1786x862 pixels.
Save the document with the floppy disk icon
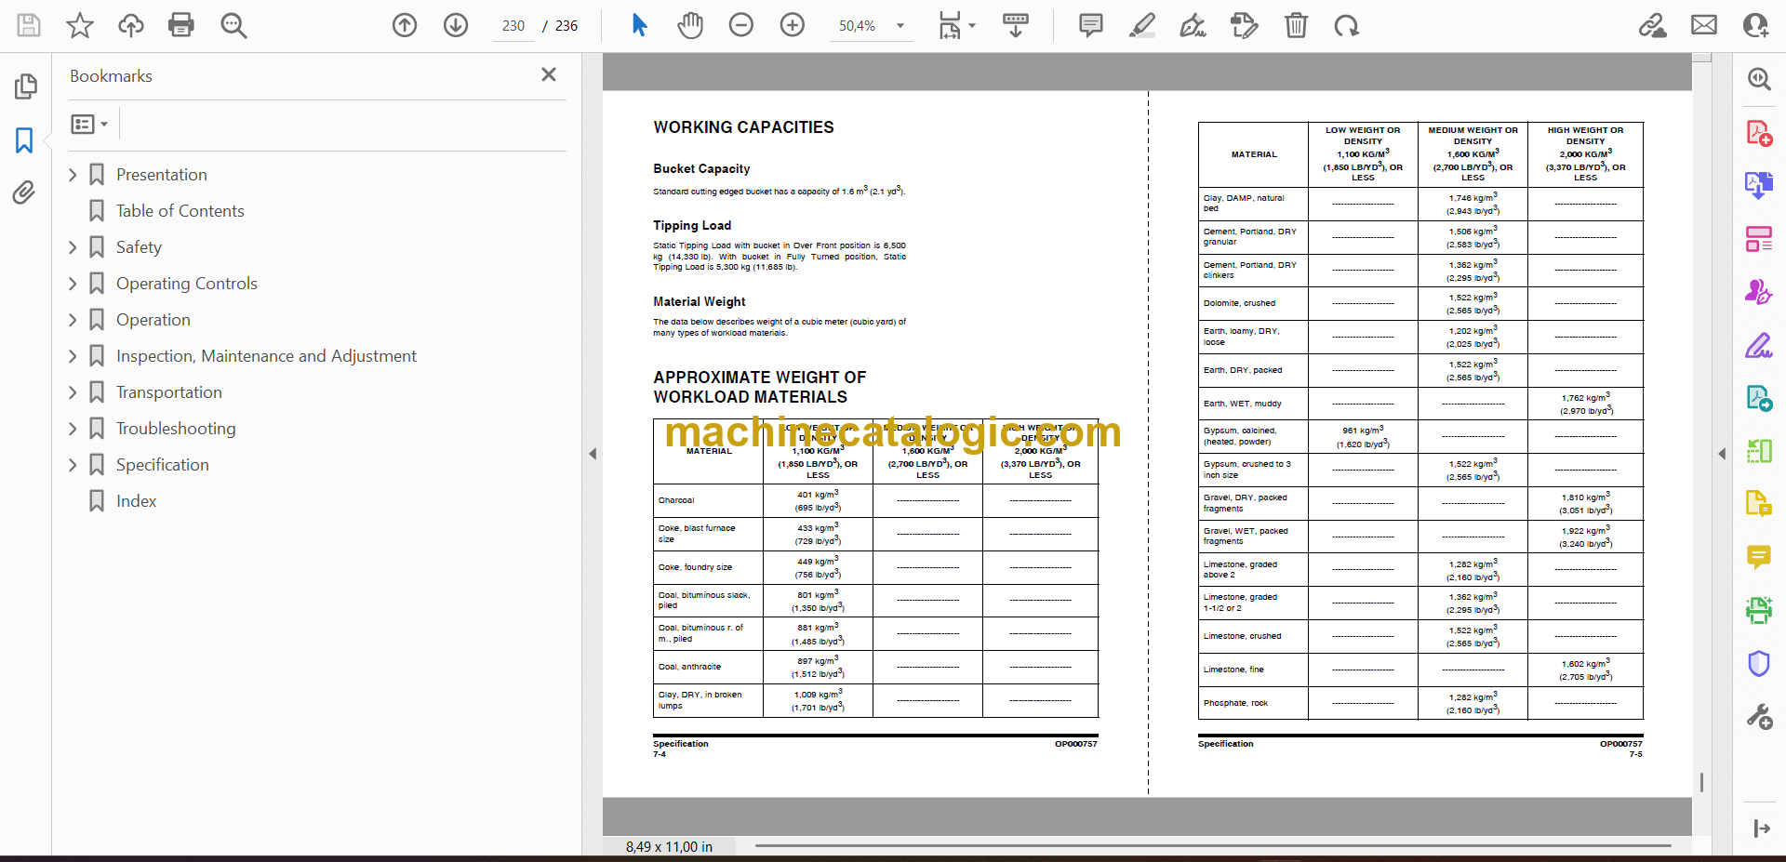29,25
